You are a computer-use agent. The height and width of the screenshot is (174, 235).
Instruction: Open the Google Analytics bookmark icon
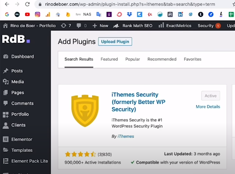tap(48, 15)
